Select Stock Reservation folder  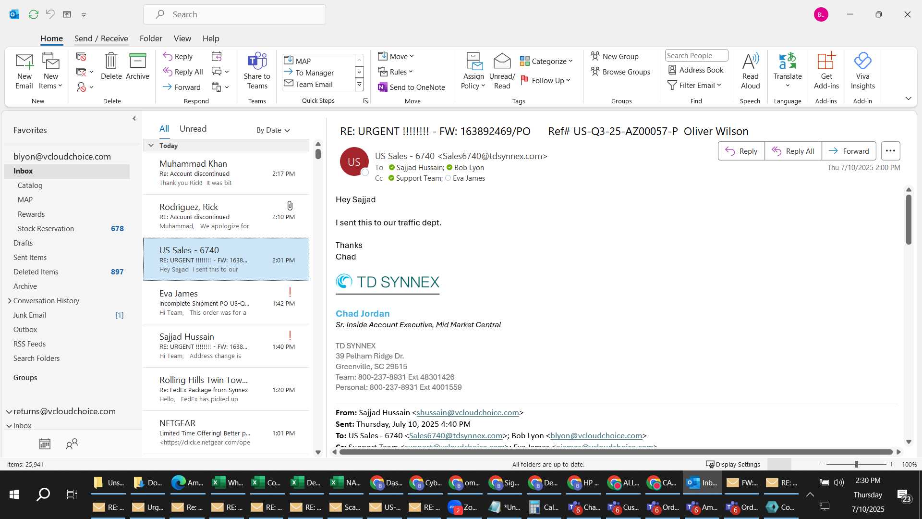67,229
